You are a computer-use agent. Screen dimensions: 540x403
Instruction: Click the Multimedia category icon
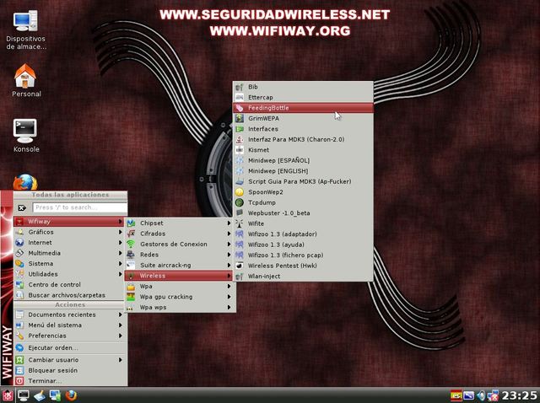[x=19, y=253]
